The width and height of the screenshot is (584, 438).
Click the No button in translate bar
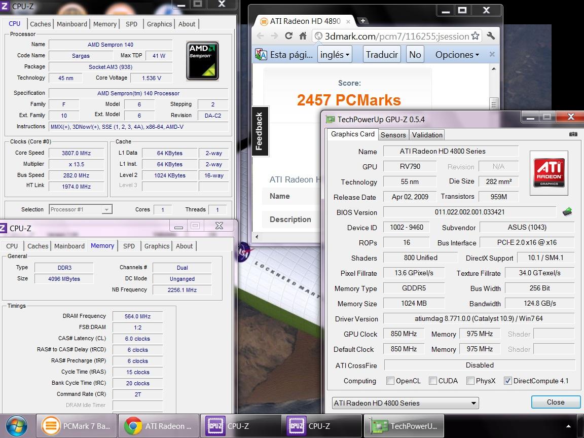[415, 54]
